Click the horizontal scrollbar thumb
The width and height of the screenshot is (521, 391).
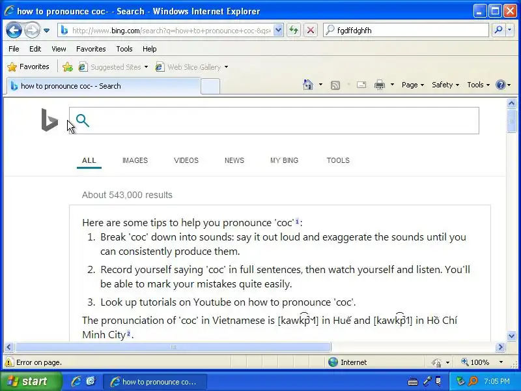click(x=173, y=347)
